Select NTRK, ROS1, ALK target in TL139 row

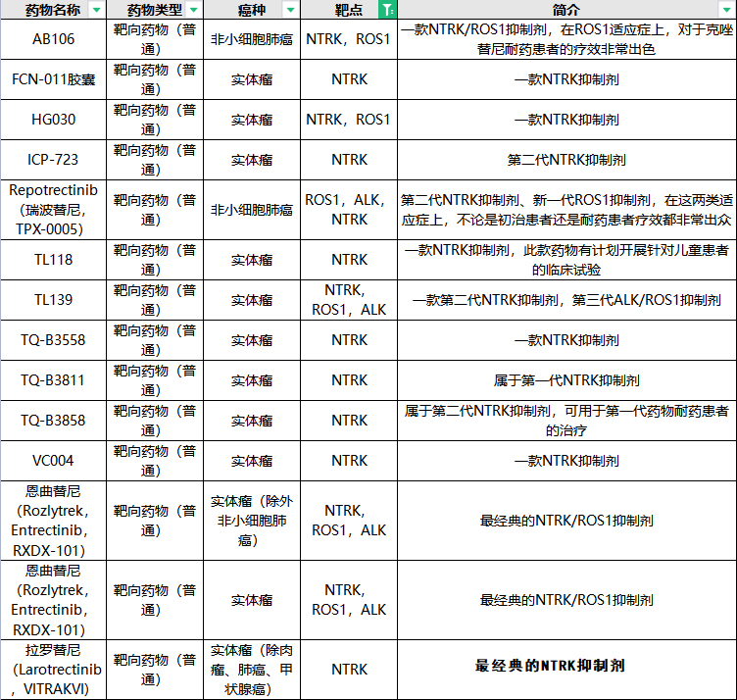click(349, 300)
